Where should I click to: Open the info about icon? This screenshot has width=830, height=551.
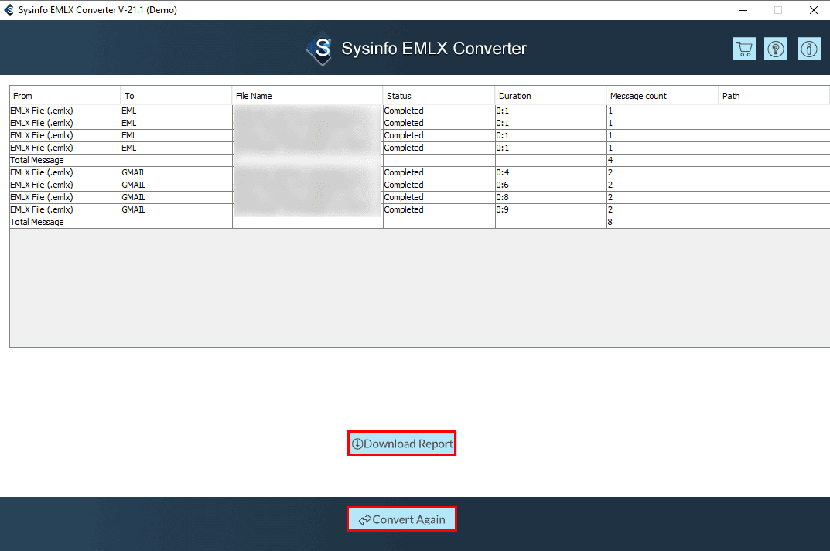click(808, 49)
